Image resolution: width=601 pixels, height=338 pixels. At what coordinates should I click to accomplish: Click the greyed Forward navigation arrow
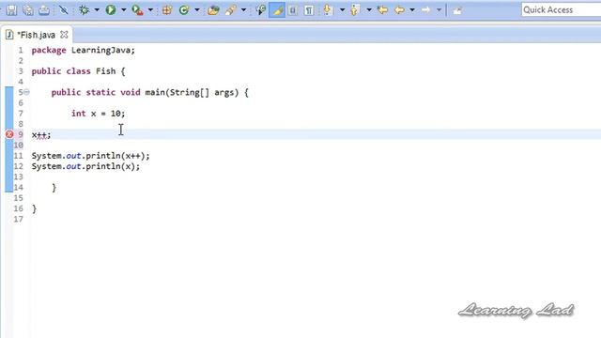tap(425, 10)
